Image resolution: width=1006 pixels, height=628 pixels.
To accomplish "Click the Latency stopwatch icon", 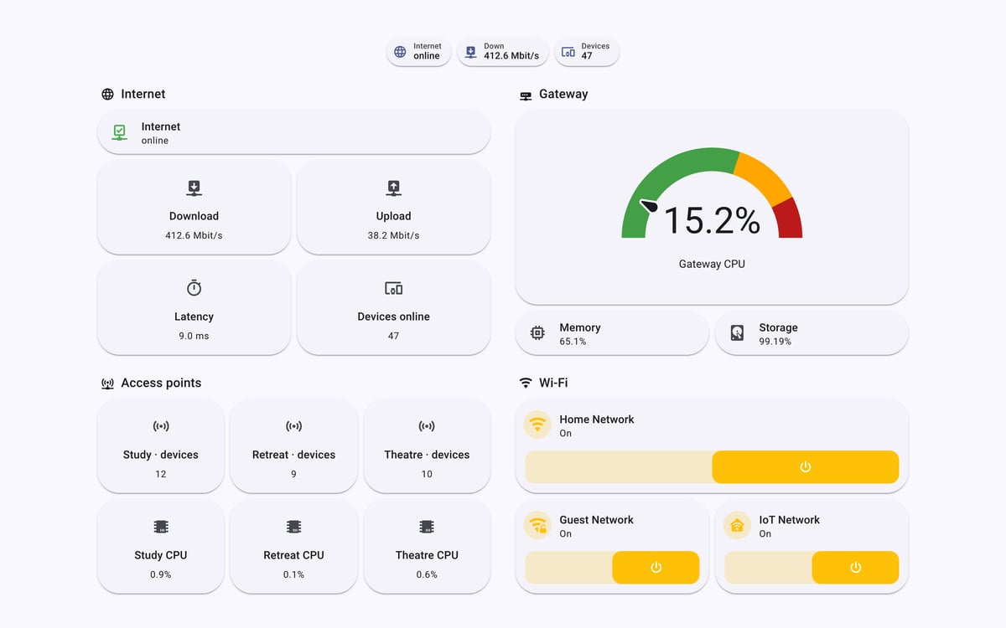I will click(194, 288).
